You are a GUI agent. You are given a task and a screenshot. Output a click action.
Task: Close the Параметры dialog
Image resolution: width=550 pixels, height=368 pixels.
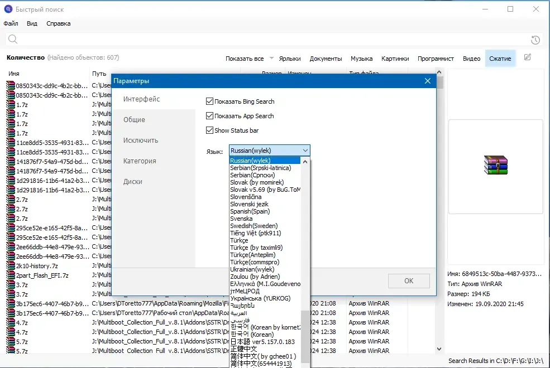tap(428, 81)
